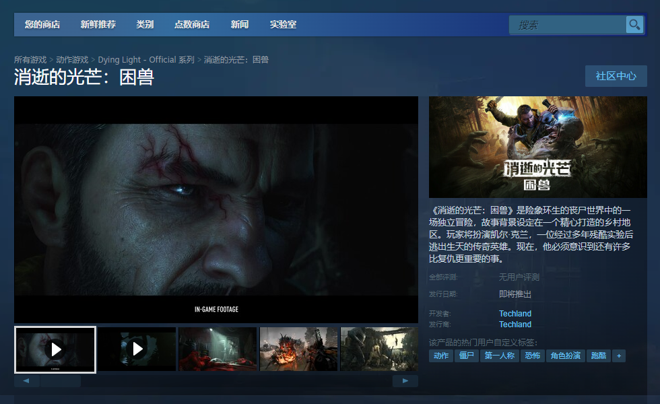The width and height of the screenshot is (660, 404).
Task: Click the 社区中心 button
Action: pyautogui.click(x=616, y=76)
